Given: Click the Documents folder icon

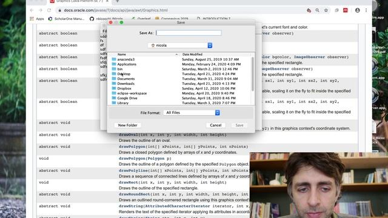Looking at the screenshot, I should pos(114,79).
